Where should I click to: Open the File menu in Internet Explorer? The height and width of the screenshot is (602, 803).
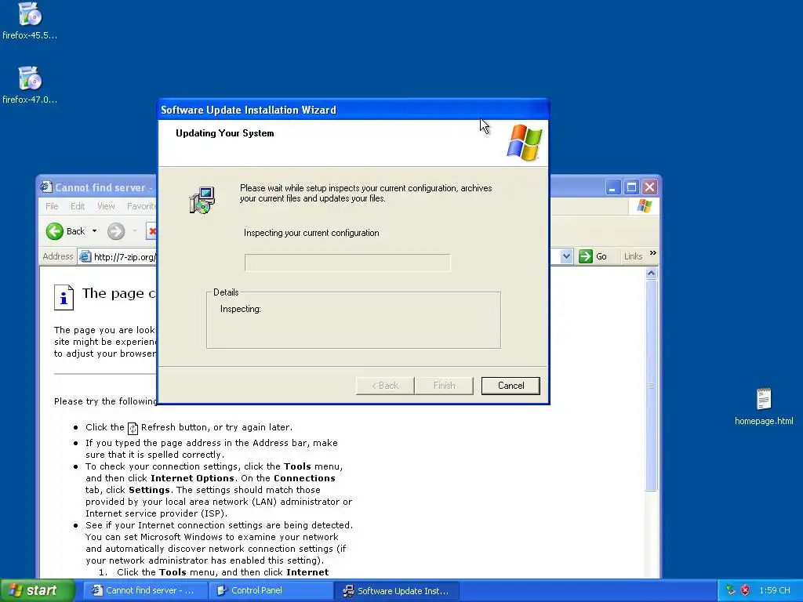click(x=52, y=206)
